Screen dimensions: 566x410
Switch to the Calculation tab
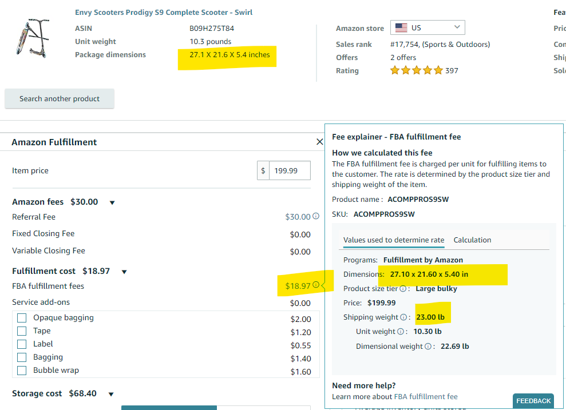[472, 240]
